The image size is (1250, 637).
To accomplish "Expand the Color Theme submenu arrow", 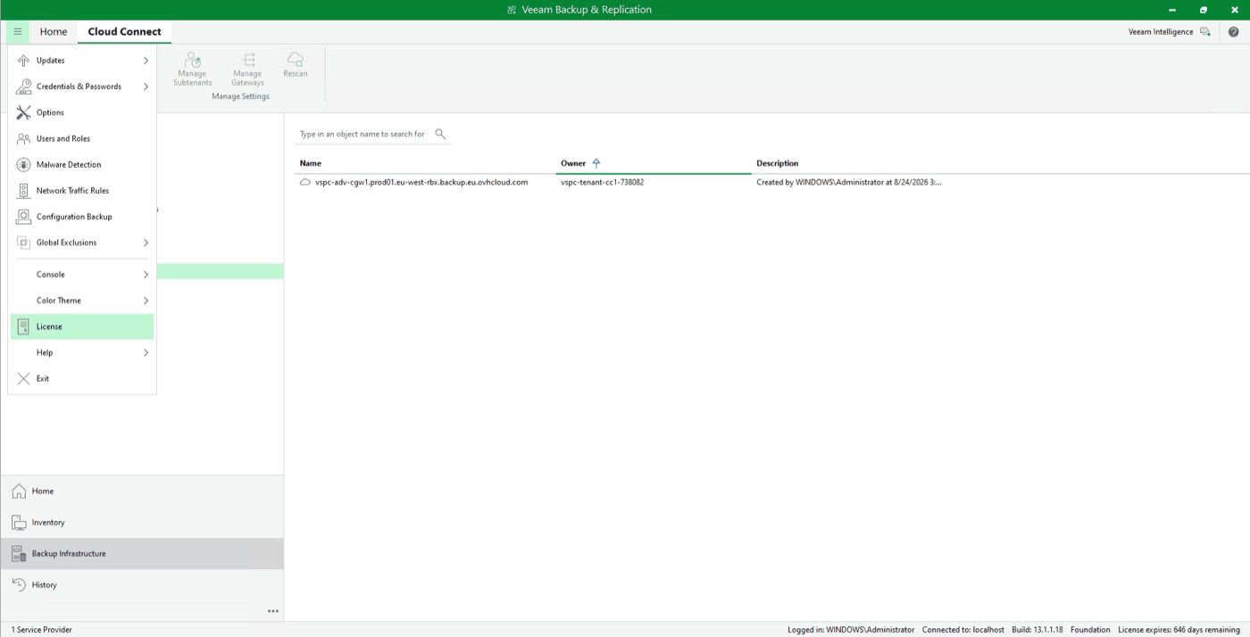I will [x=146, y=301].
